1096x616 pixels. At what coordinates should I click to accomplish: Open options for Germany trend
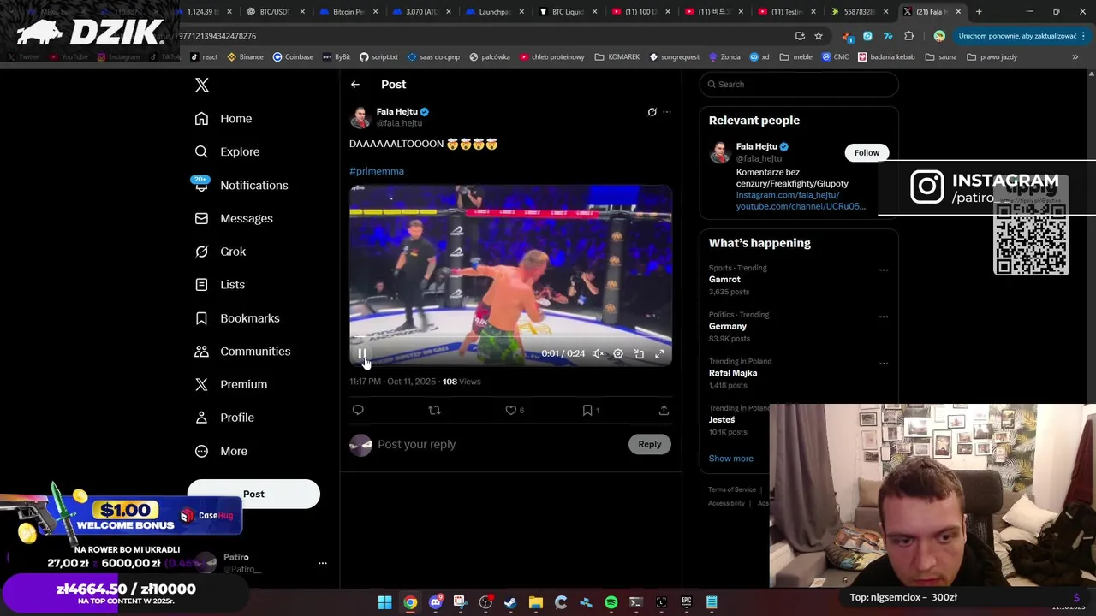pos(884,317)
